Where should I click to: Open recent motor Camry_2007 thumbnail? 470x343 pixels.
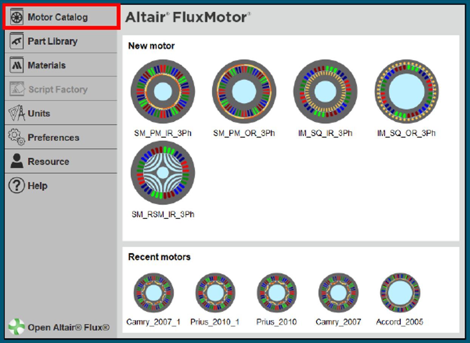tap(338, 293)
